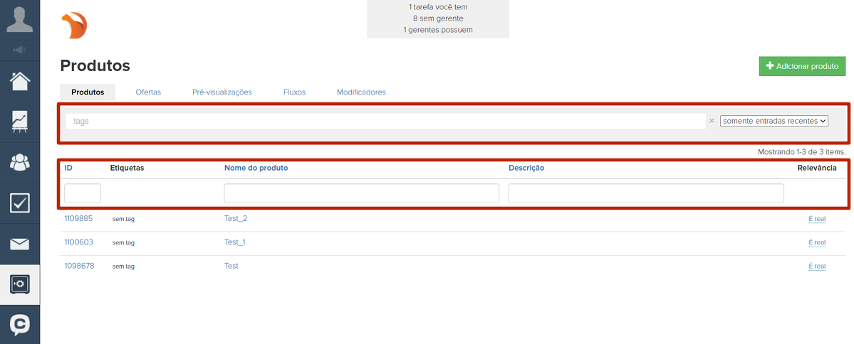Click the megaphone announcements icon
This screenshot has width=854, height=344.
point(20,50)
